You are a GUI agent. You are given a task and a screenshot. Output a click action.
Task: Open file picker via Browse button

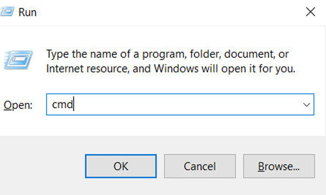click(x=279, y=166)
